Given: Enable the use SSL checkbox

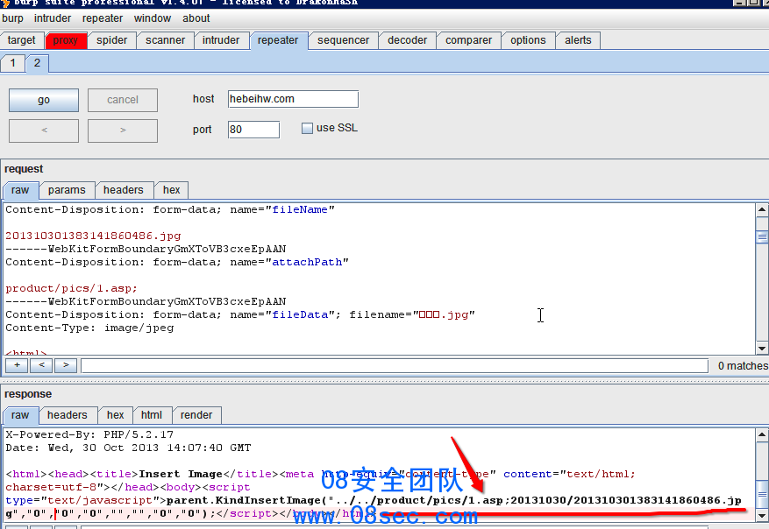Looking at the screenshot, I should pyautogui.click(x=307, y=129).
